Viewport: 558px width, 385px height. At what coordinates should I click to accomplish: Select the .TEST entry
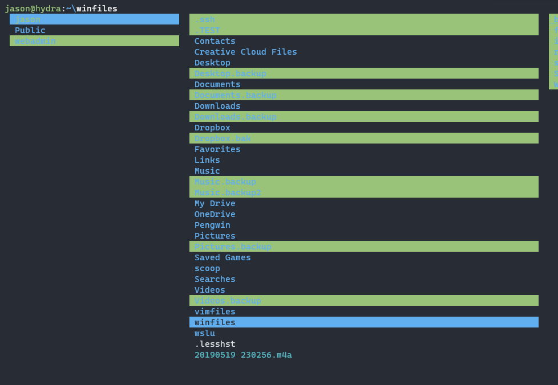coord(207,30)
